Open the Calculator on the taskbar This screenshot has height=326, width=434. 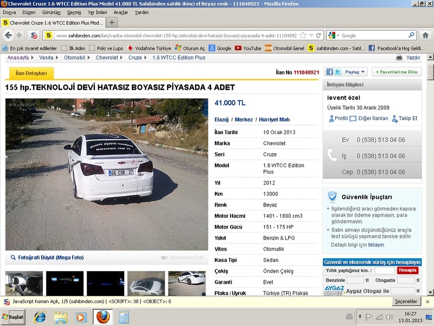[124, 317]
